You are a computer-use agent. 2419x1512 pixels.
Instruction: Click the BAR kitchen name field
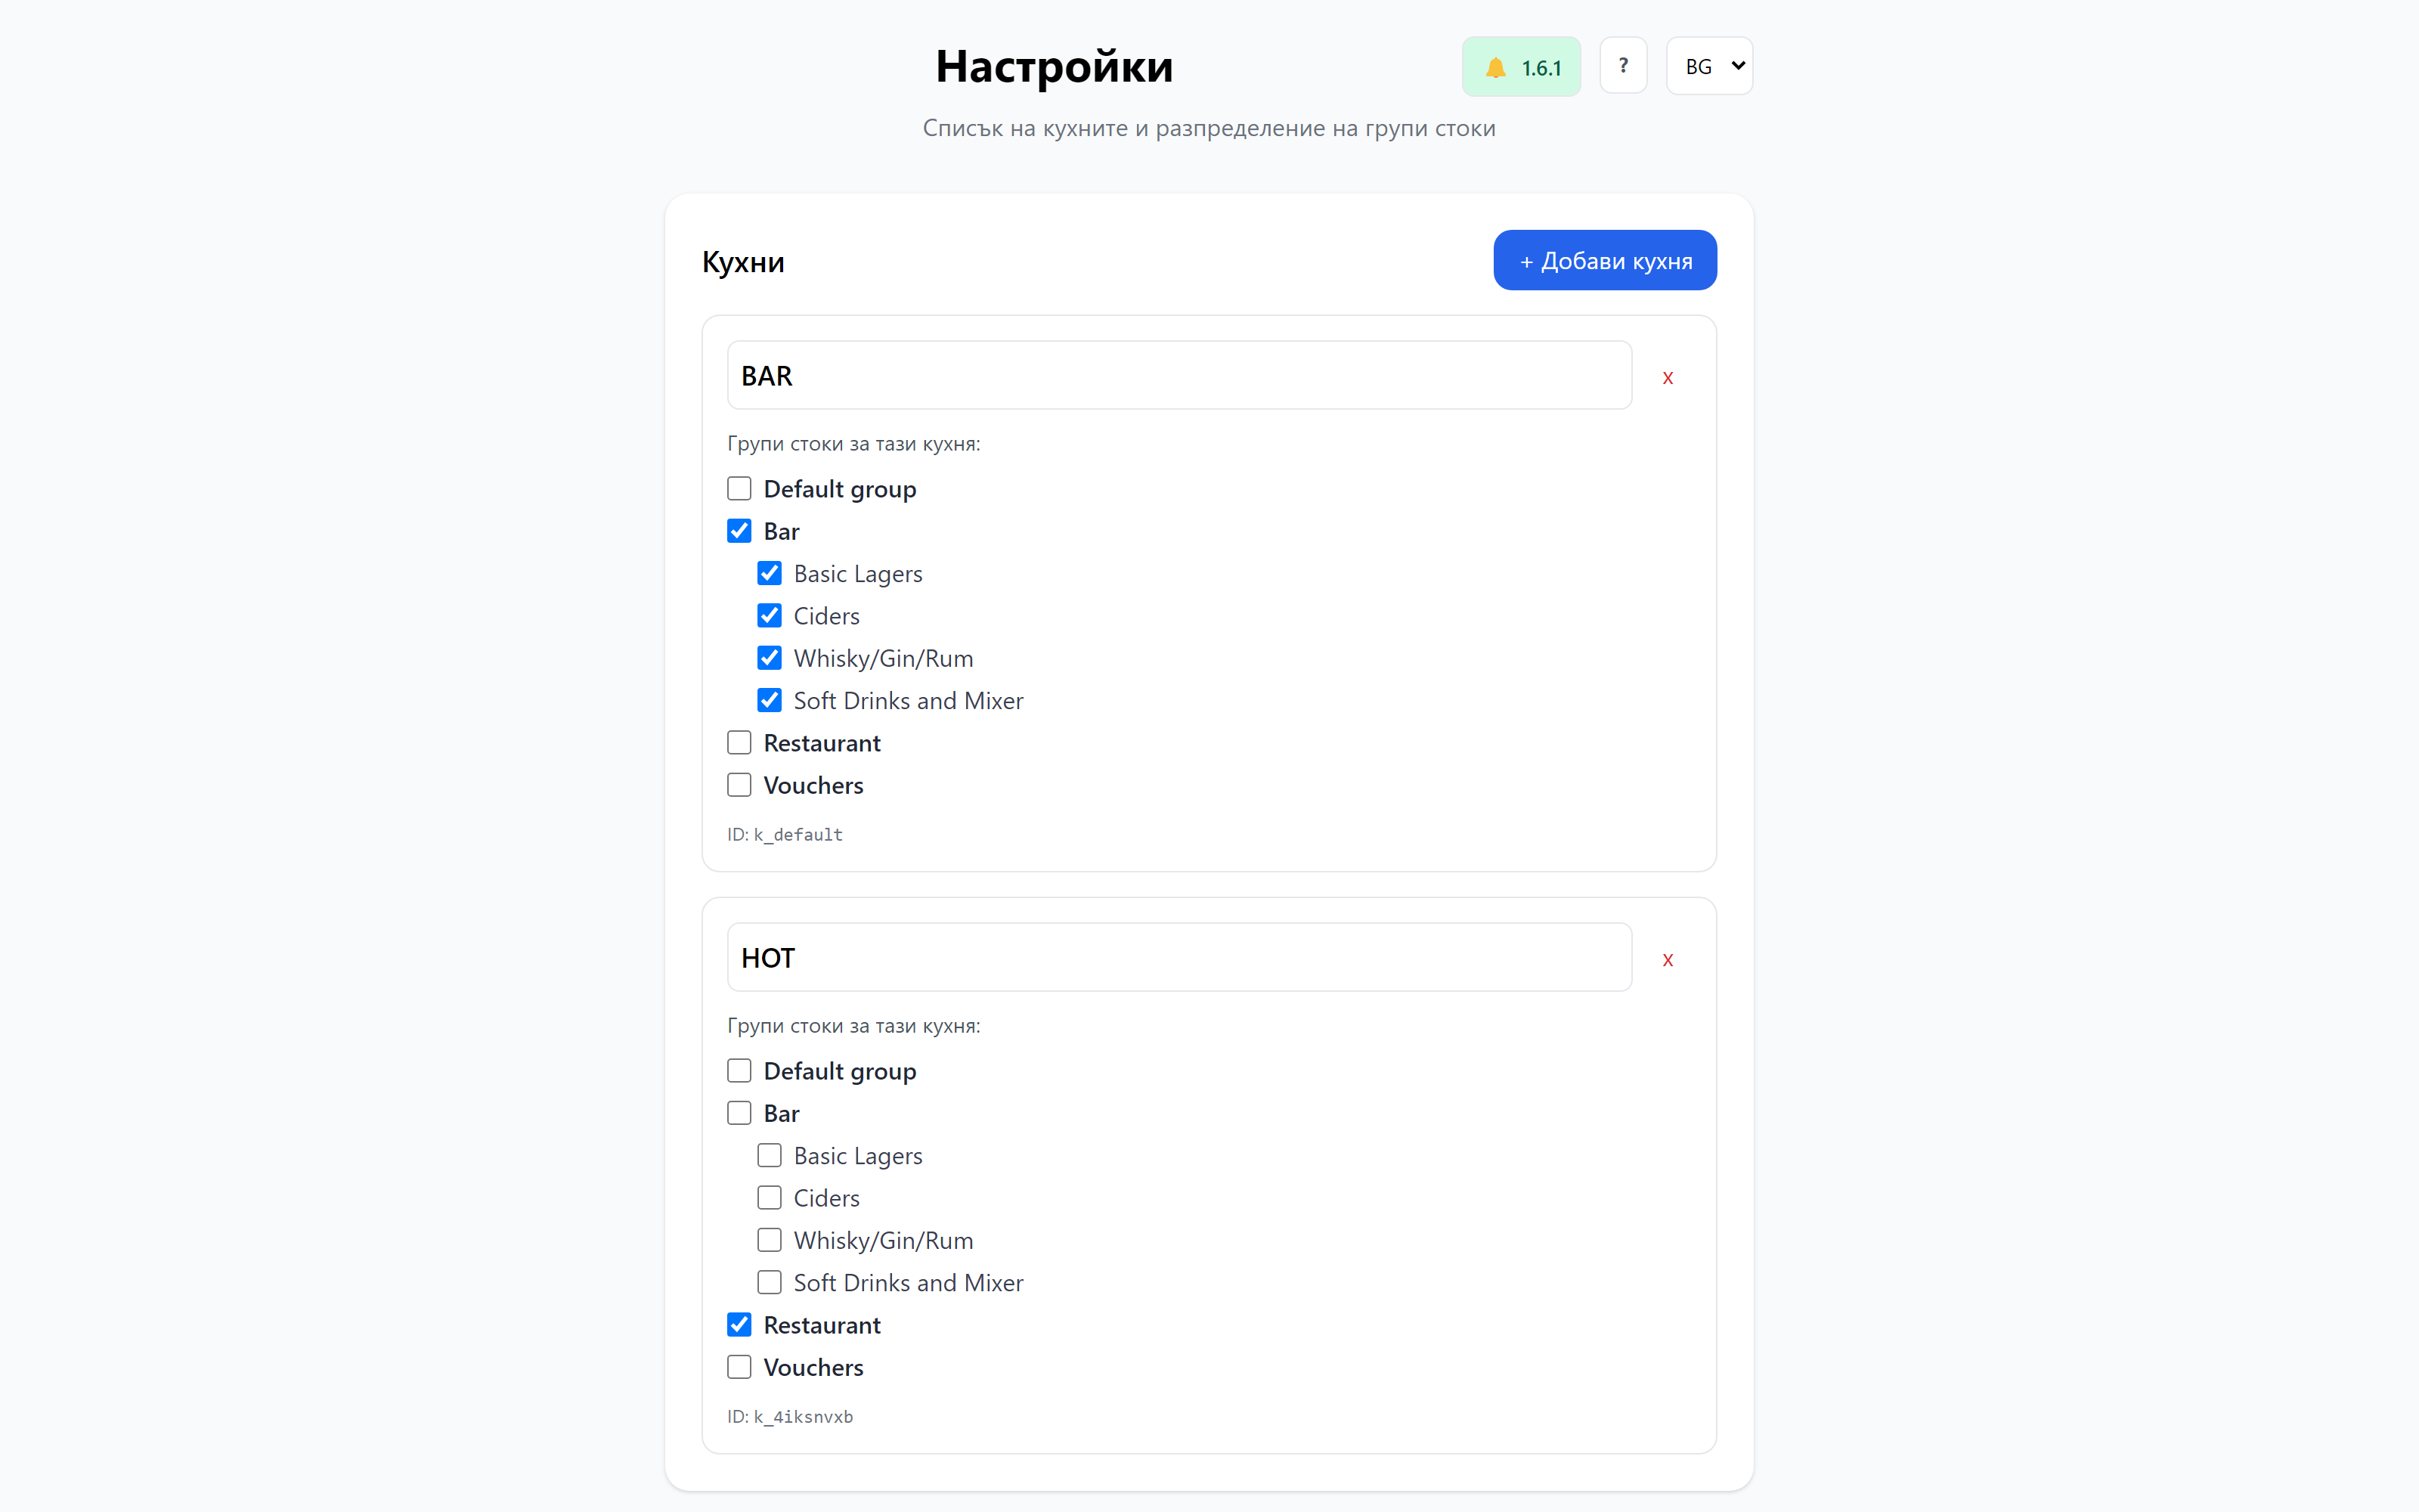pyautogui.click(x=1179, y=375)
